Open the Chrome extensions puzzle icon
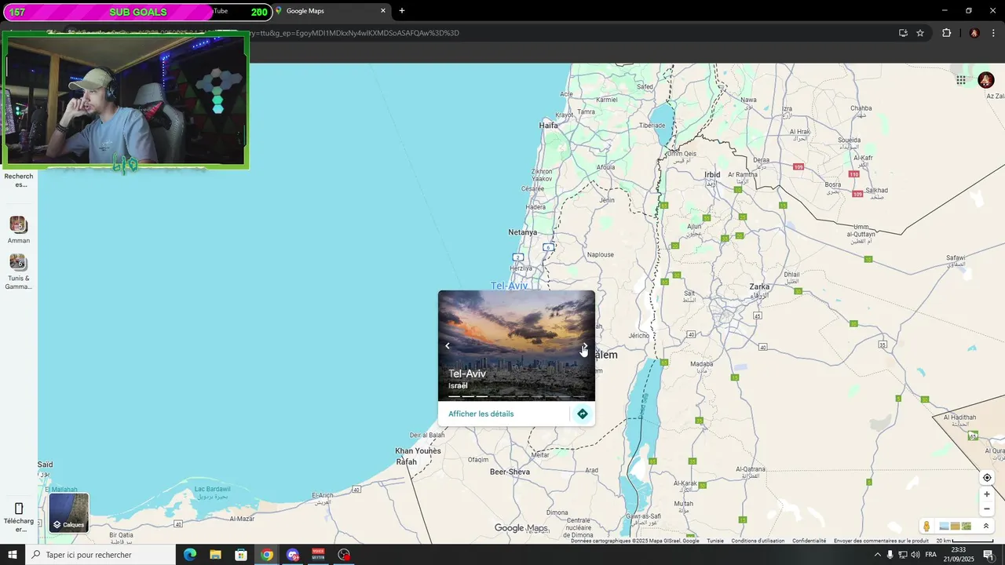 (x=946, y=33)
